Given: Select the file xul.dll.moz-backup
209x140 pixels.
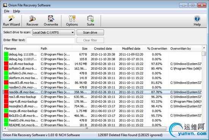Looking at the screenshot, I should pos(21,64).
